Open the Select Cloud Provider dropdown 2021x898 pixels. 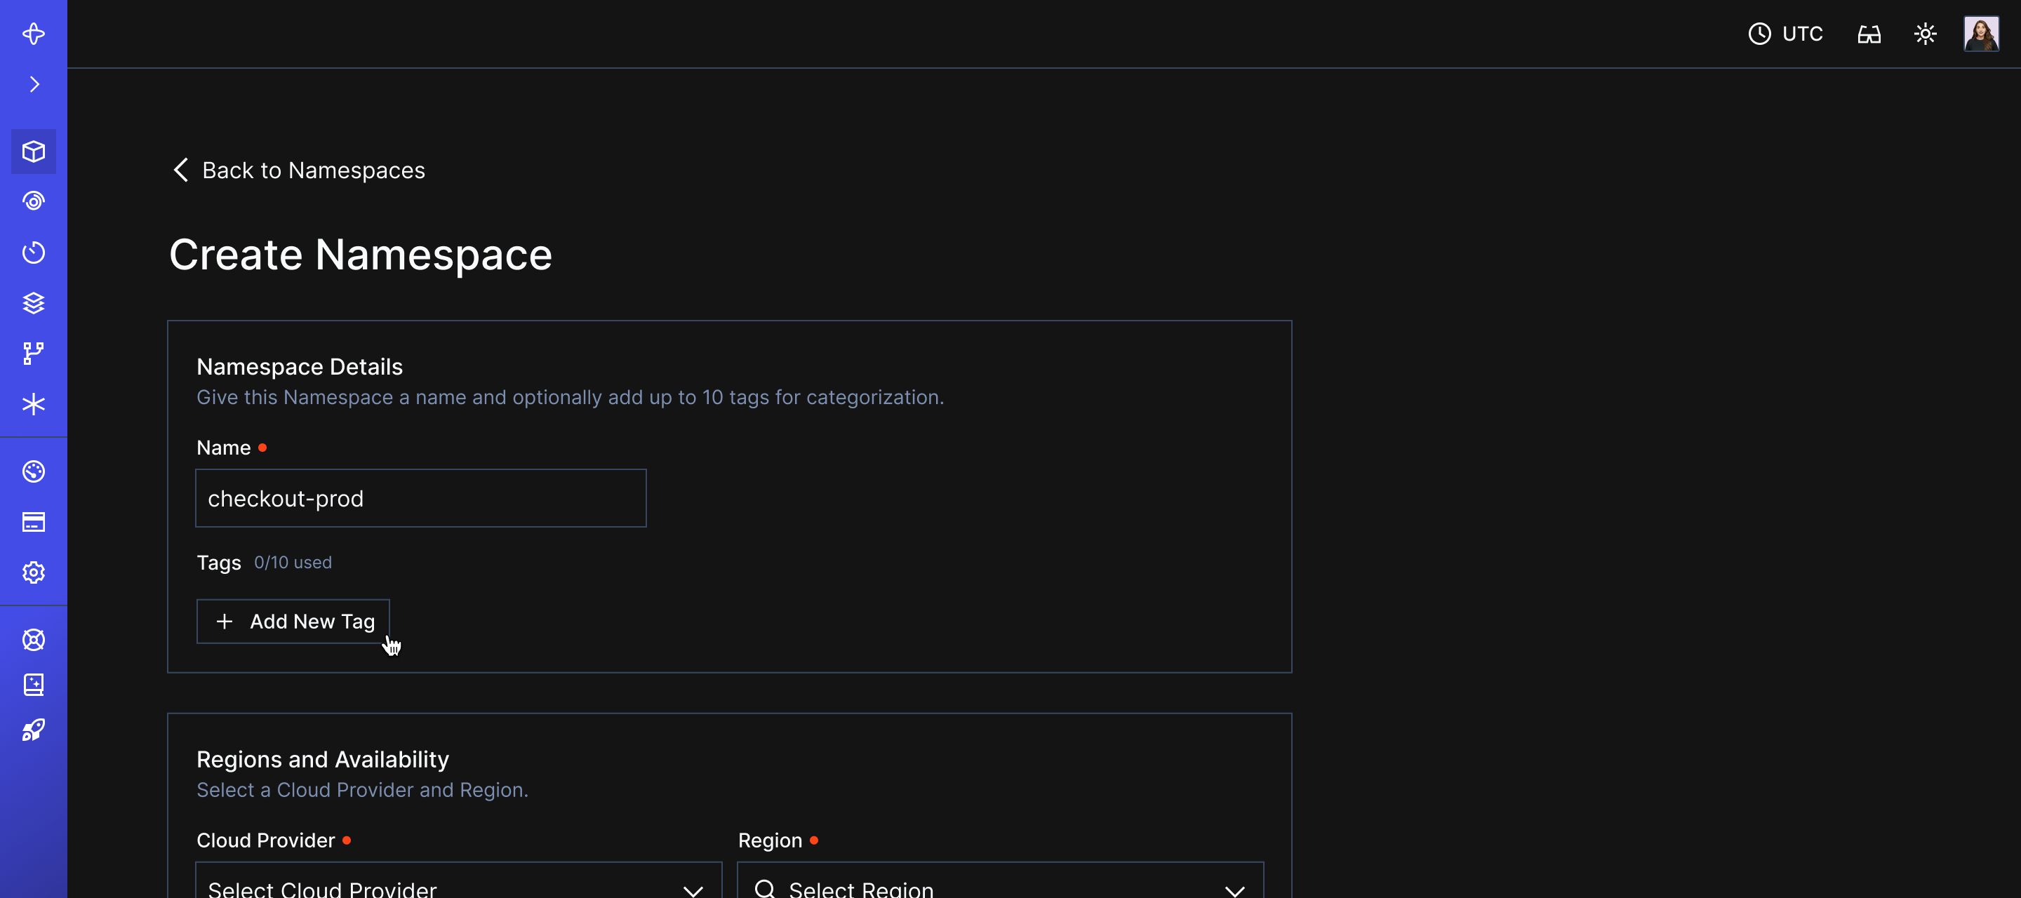tap(458, 885)
